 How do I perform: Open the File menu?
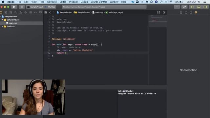[19, 2]
